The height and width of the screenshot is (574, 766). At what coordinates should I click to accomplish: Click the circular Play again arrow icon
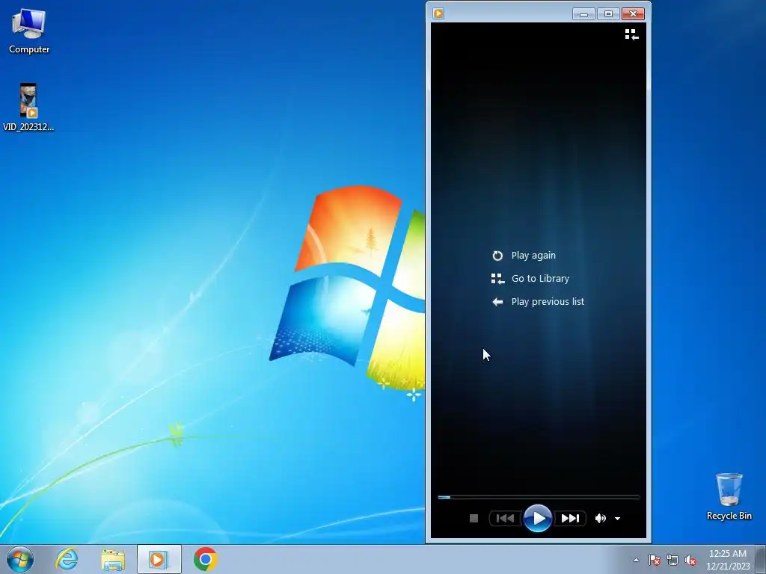click(x=497, y=256)
